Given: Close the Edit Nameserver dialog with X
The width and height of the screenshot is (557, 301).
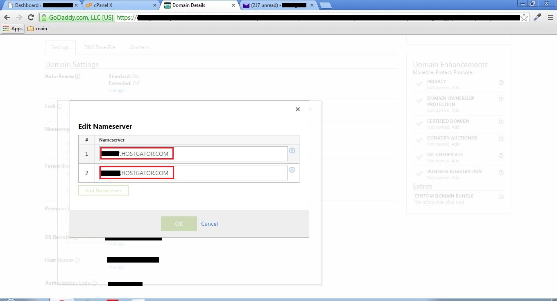Looking at the screenshot, I should (298, 109).
